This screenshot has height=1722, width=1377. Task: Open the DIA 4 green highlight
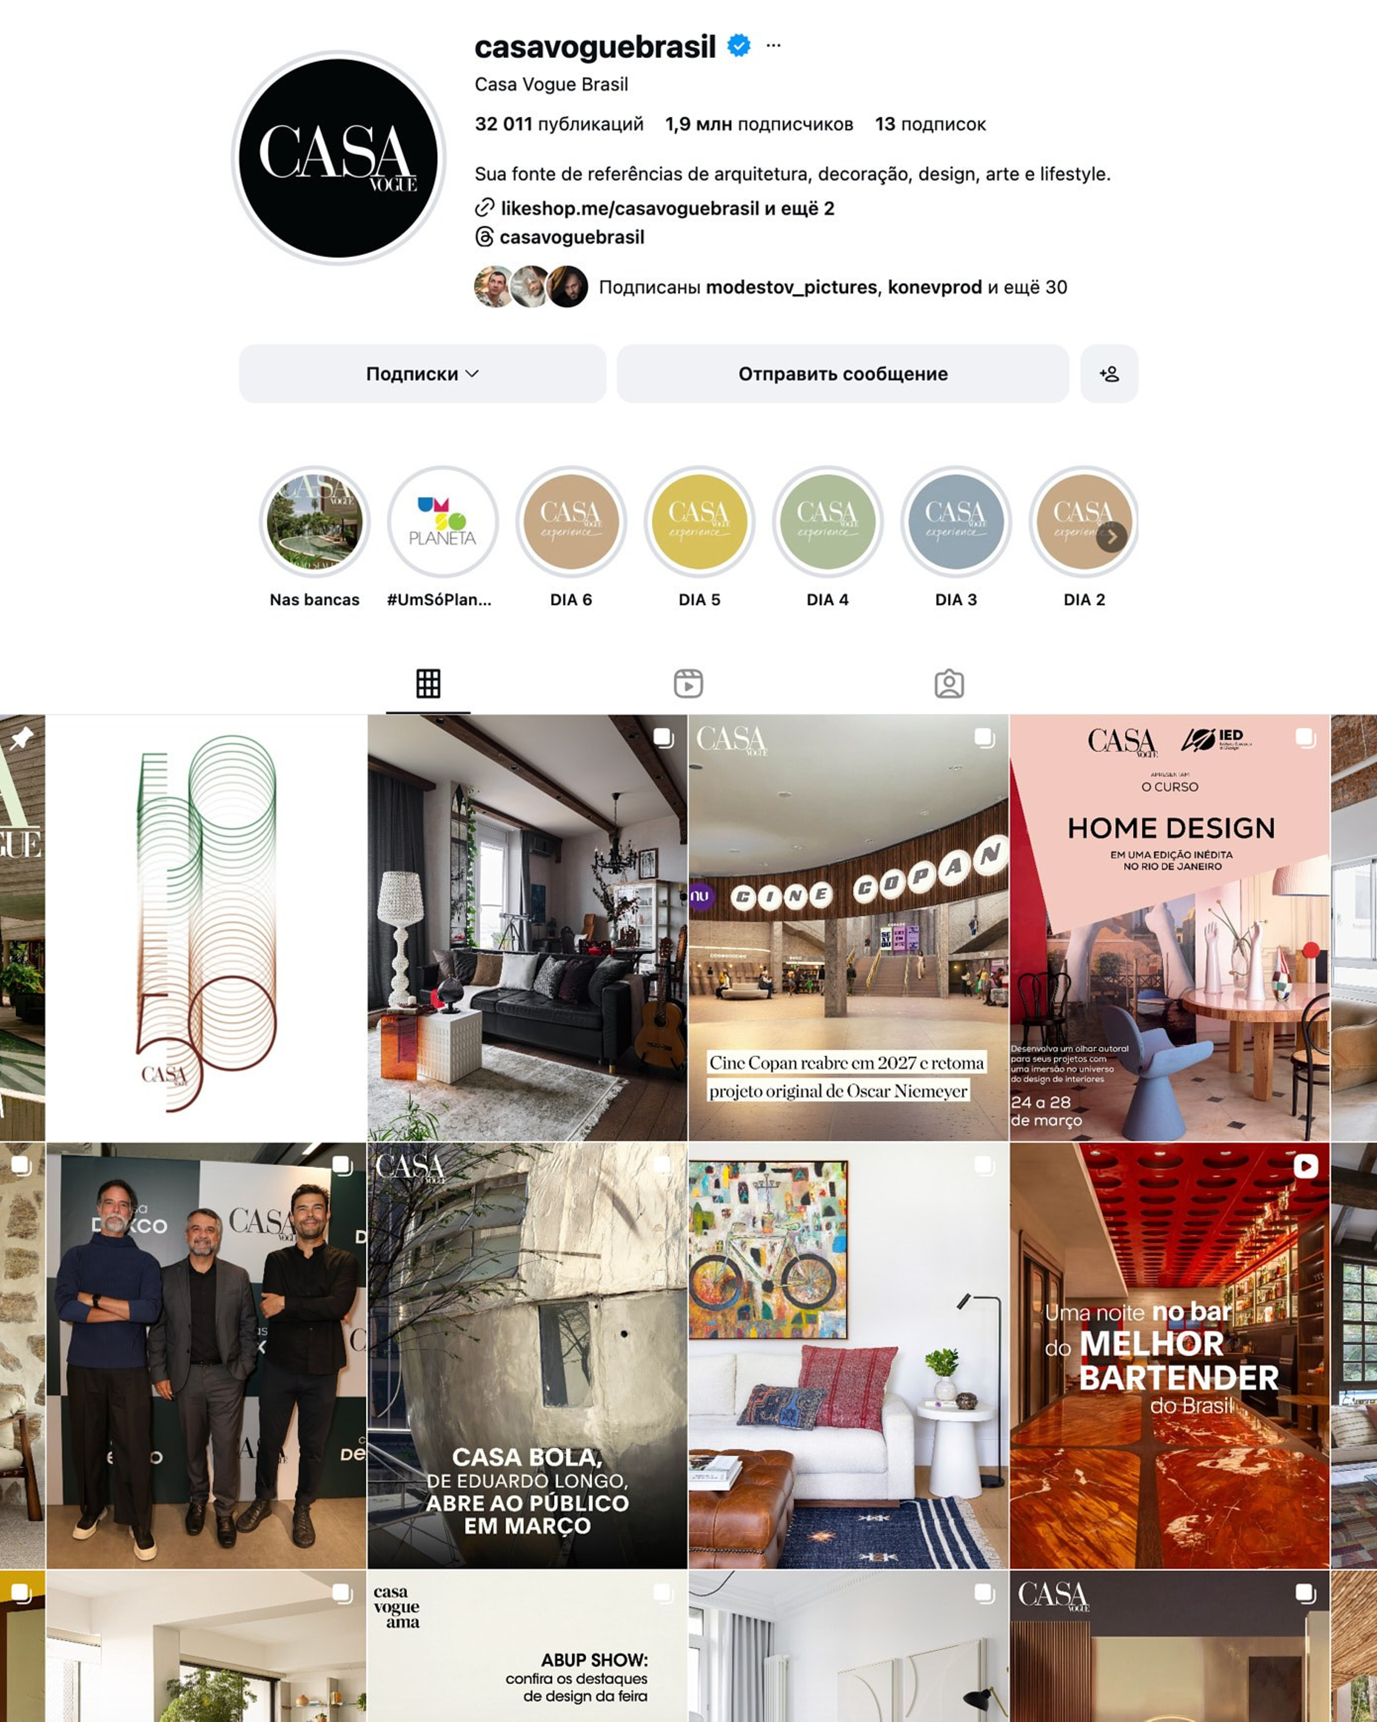828,521
